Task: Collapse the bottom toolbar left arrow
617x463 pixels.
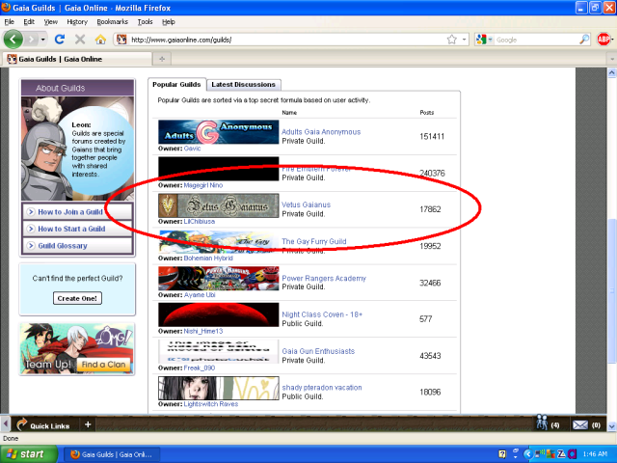Action: tap(5, 424)
